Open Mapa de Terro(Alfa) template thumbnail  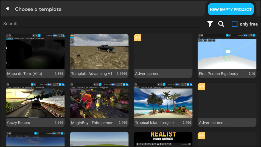click(x=35, y=52)
